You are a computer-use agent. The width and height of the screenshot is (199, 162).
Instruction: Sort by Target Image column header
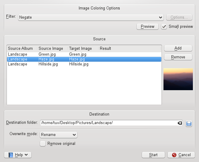[x=81, y=48]
